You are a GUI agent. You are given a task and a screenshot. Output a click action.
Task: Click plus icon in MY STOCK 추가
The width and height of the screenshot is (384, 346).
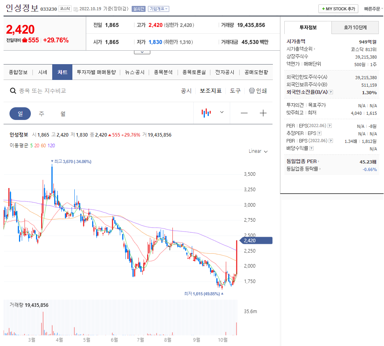pos(323,9)
